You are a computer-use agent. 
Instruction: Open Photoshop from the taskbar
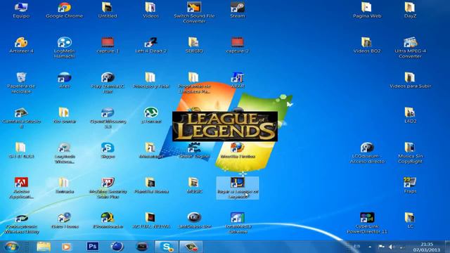[93, 247]
